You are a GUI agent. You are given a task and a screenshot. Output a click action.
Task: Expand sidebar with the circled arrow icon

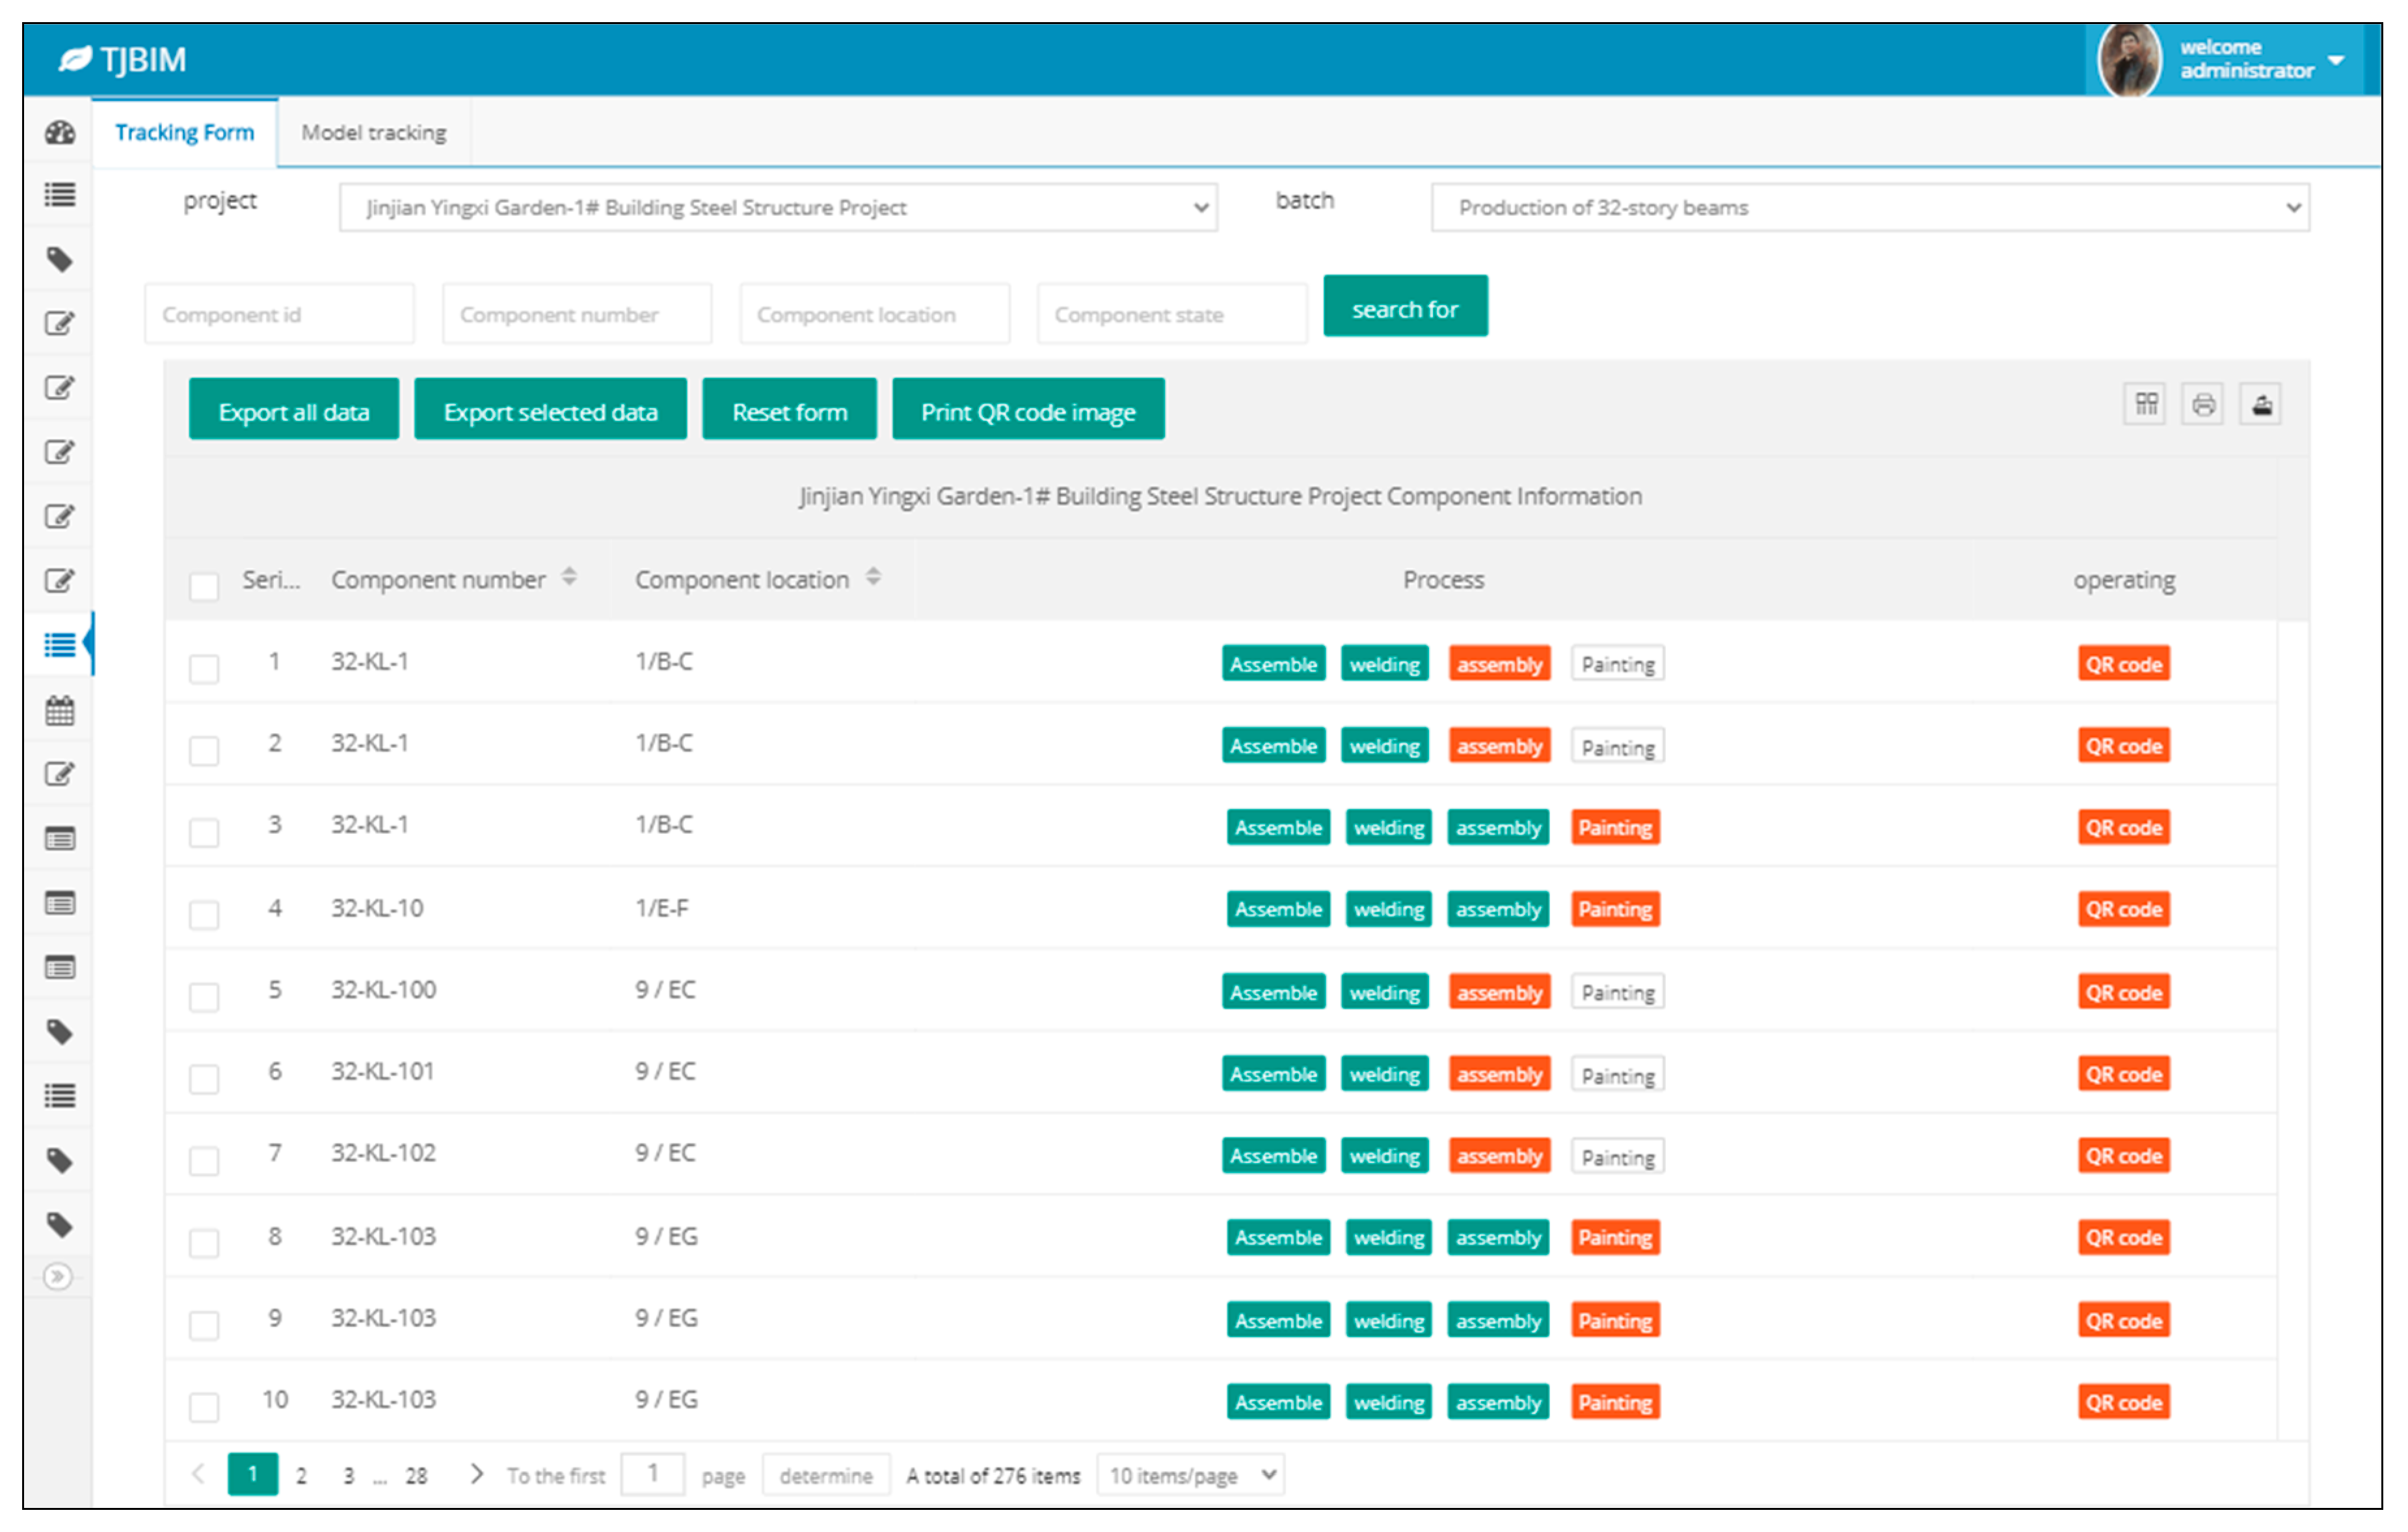coord(58,1277)
